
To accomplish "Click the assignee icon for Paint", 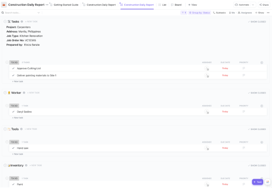I will pos(207,184).
